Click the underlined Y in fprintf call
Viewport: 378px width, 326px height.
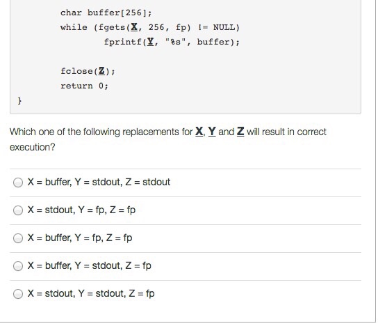click(x=150, y=42)
